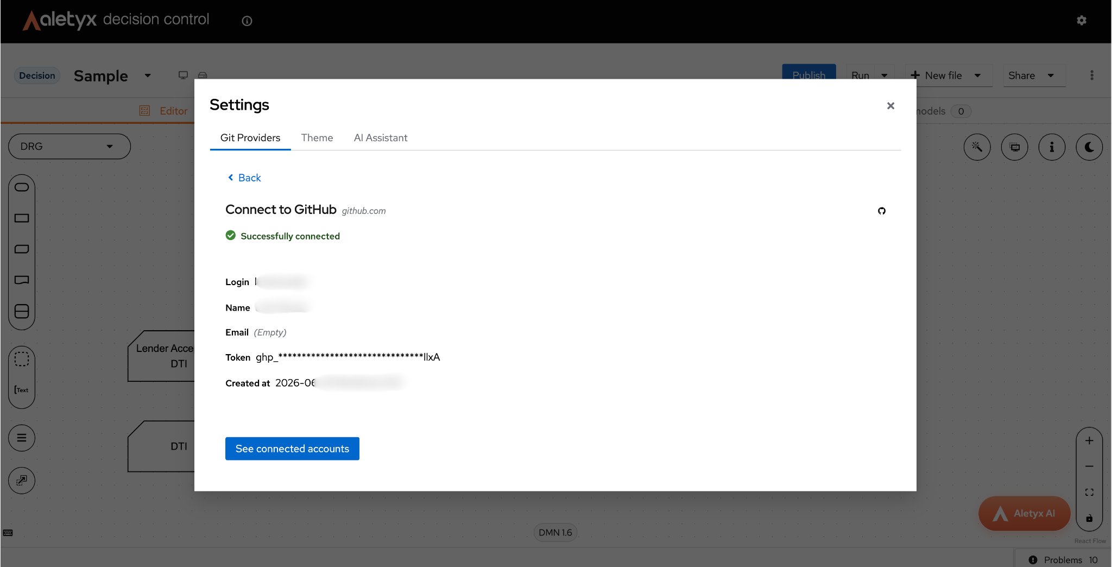Open settings gear in the top bar
Image resolution: width=1112 pixels, height=567 pixels.
pyautogui.click(x=1082, y=21)
